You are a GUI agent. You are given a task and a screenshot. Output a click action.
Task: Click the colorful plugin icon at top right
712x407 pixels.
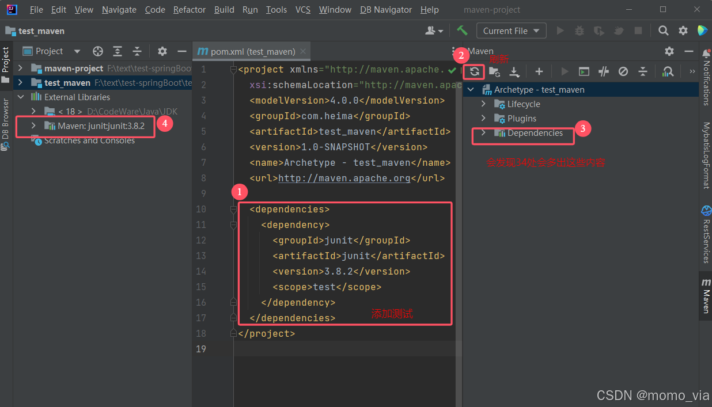coord(702,31)
